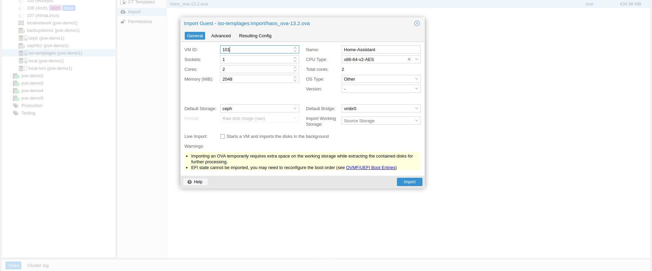
Task: Select node pve-demo2 in tree
Action: click(x=32, y=76)
